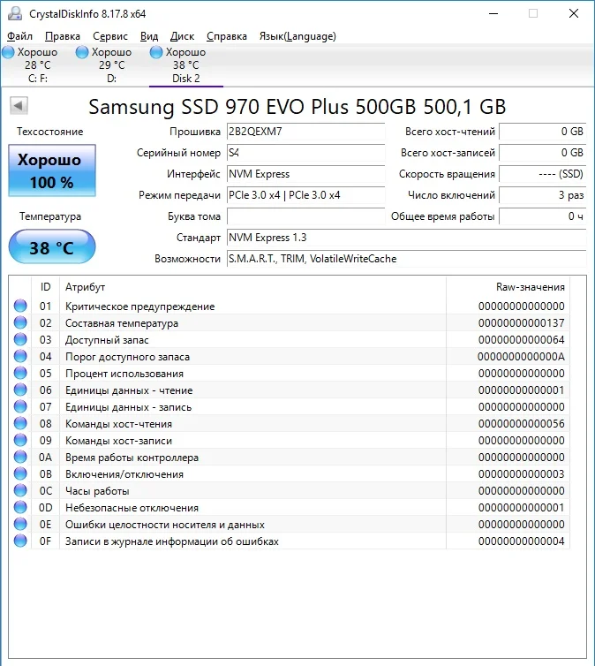Image resolution: width=595 pixels, height=666 pixels.
Task: Click the empty Буква тома field
Action: point(305,216)
